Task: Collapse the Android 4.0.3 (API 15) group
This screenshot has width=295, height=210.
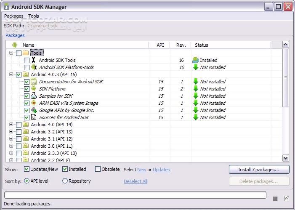Action: (x=11, y=74)
